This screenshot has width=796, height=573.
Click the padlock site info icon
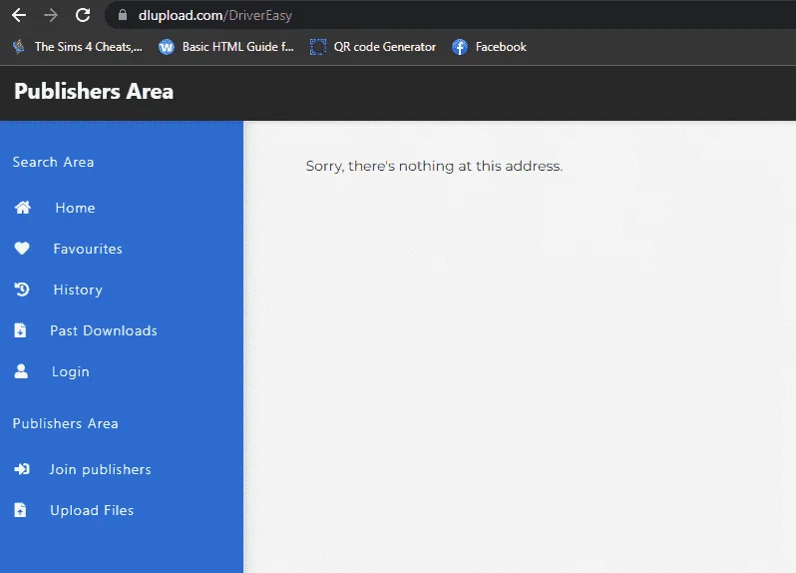(x=123, y=15)
